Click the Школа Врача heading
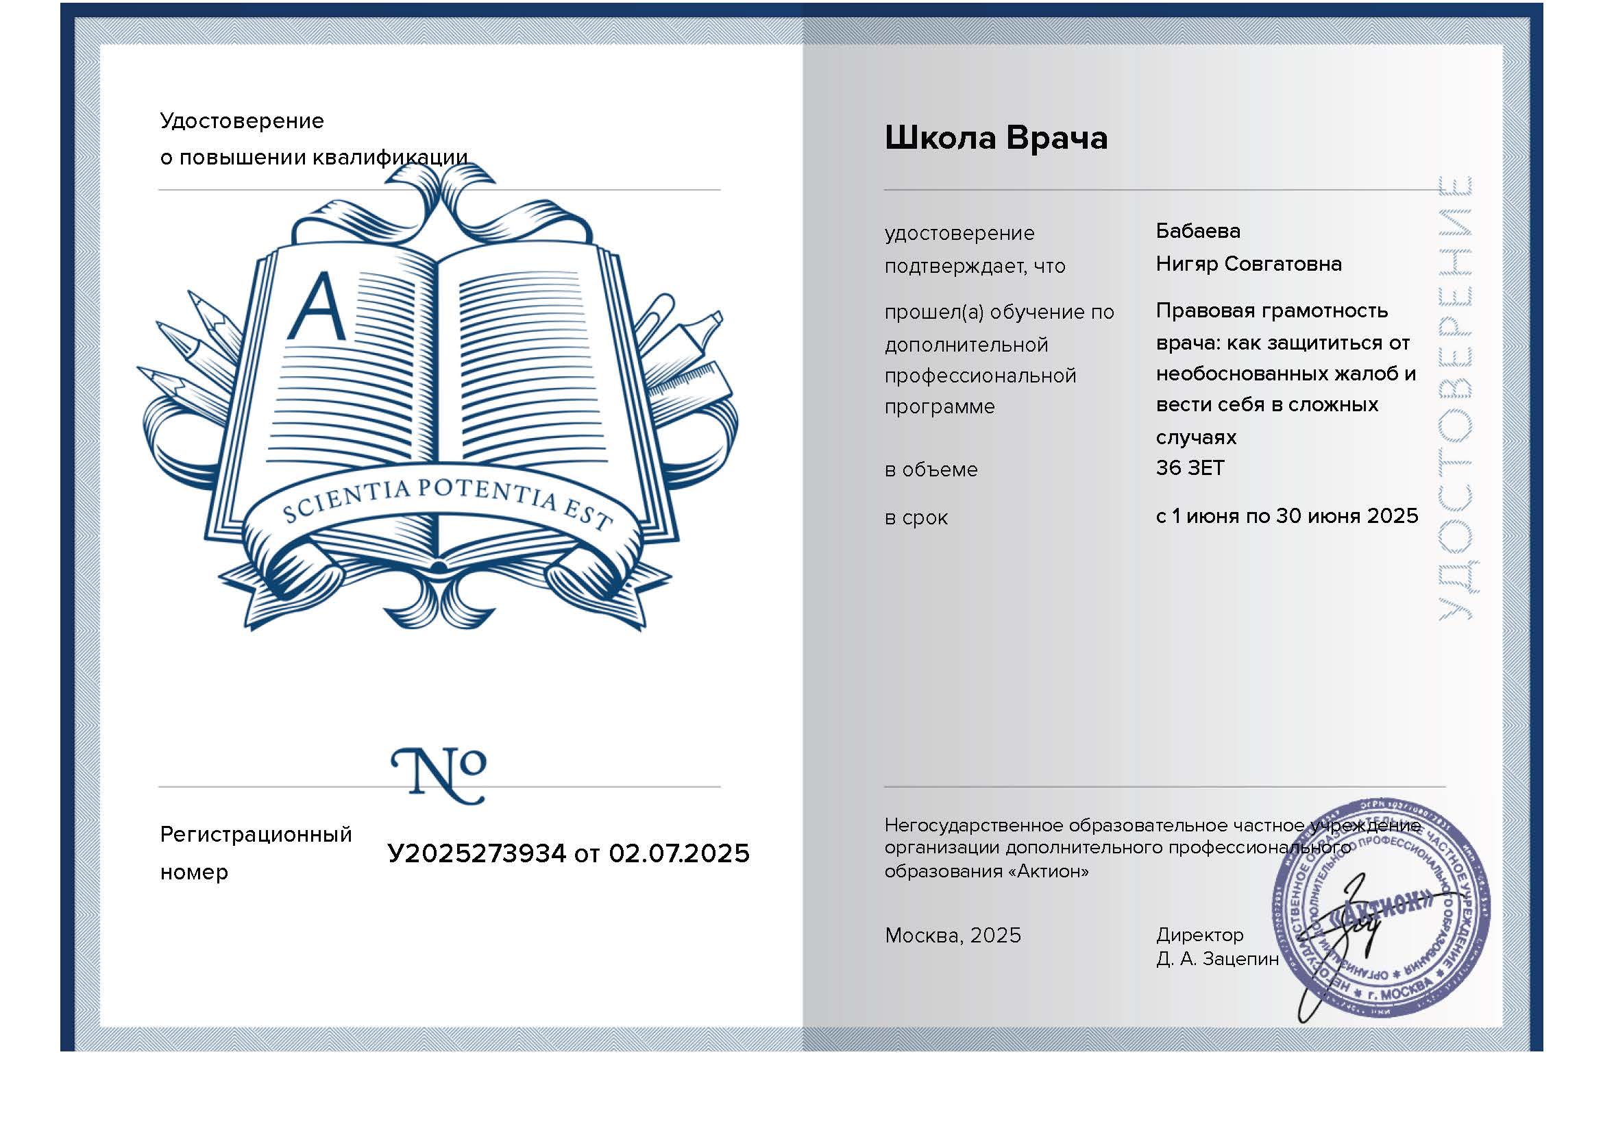Screen dimensions: 1603x1133 pyautogui.click(x=996, y=138)
